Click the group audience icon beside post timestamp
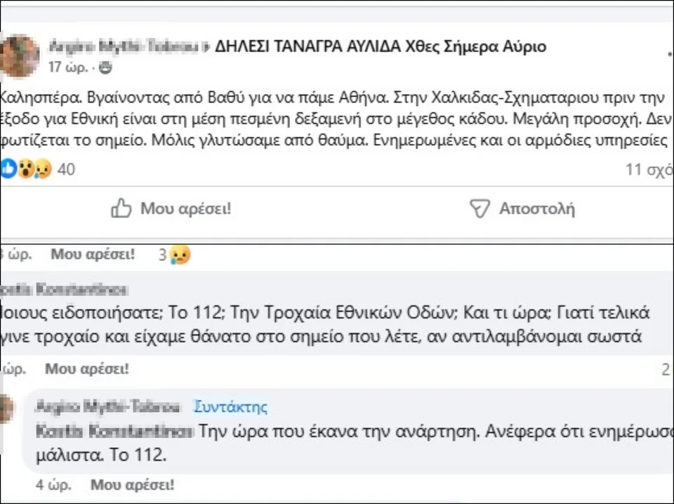 pyautogui.click(x=105, y=68)
